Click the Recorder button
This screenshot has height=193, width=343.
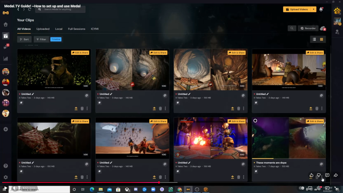308,28
